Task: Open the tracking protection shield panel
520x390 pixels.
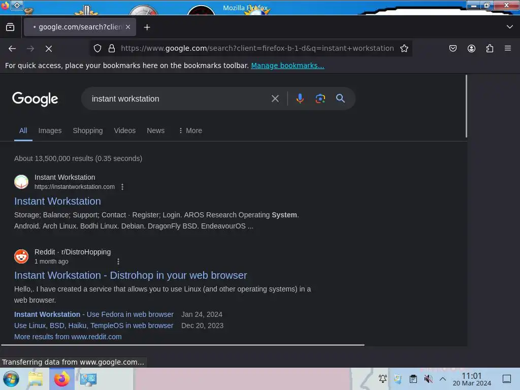Action: tap(97, 48)
